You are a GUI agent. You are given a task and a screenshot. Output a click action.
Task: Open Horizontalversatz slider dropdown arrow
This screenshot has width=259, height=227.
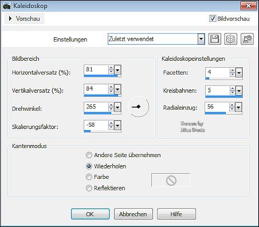click(117, 70)
